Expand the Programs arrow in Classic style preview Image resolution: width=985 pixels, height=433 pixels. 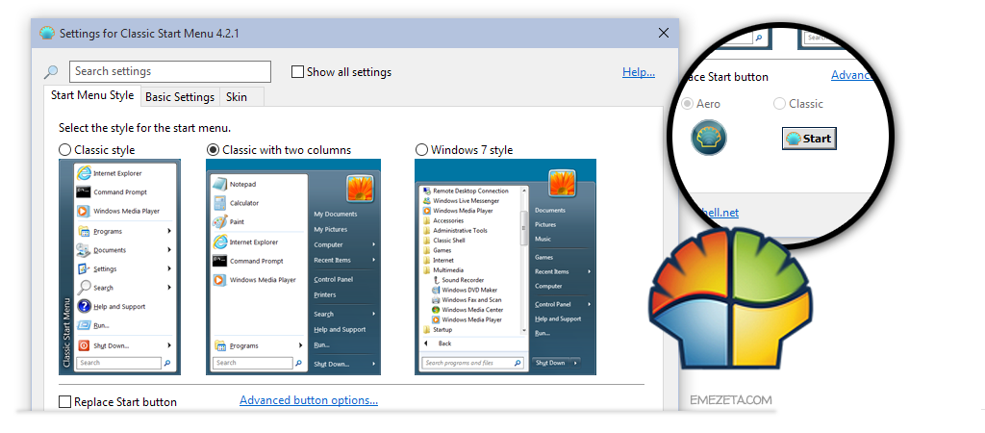tap(169, 231)
